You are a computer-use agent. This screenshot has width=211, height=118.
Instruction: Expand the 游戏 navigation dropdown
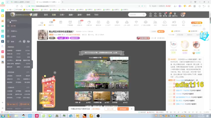pos(80,15)
